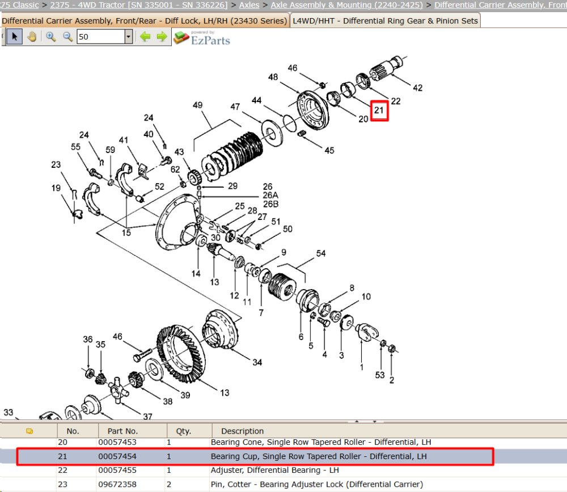Zoom out of the diagram
This screenshot has height=492, width=567.
[67, 37]
